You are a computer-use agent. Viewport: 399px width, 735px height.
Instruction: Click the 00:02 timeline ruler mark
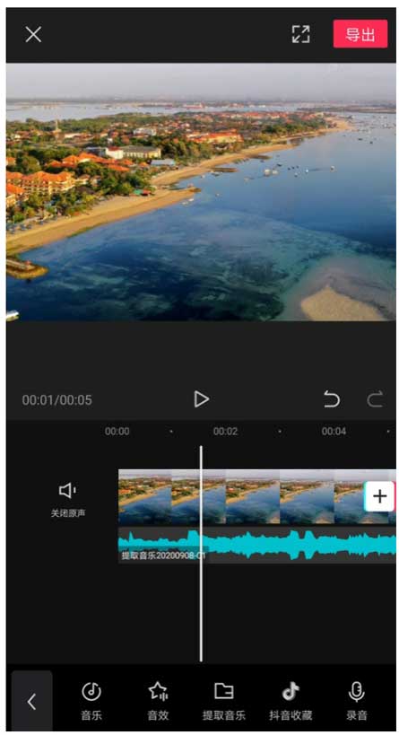(x=225, y=432)
